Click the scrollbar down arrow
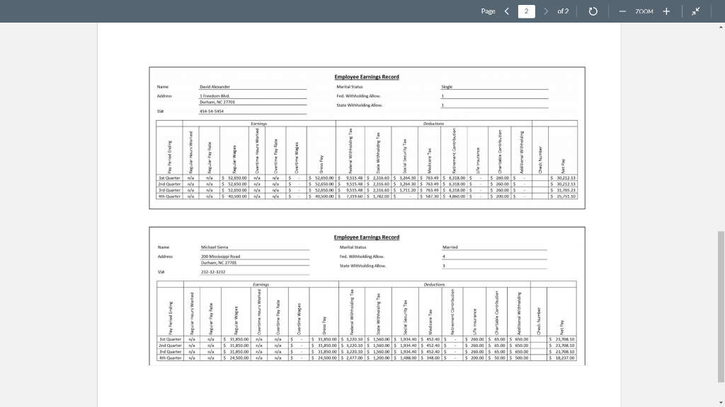Viewport: 725px width, 407px height. 719,401
